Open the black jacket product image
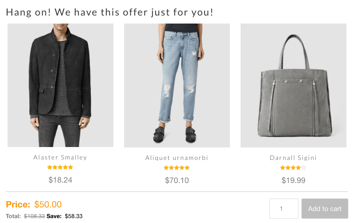The height and width of the screenshot is (223, 354). (60, 85)
